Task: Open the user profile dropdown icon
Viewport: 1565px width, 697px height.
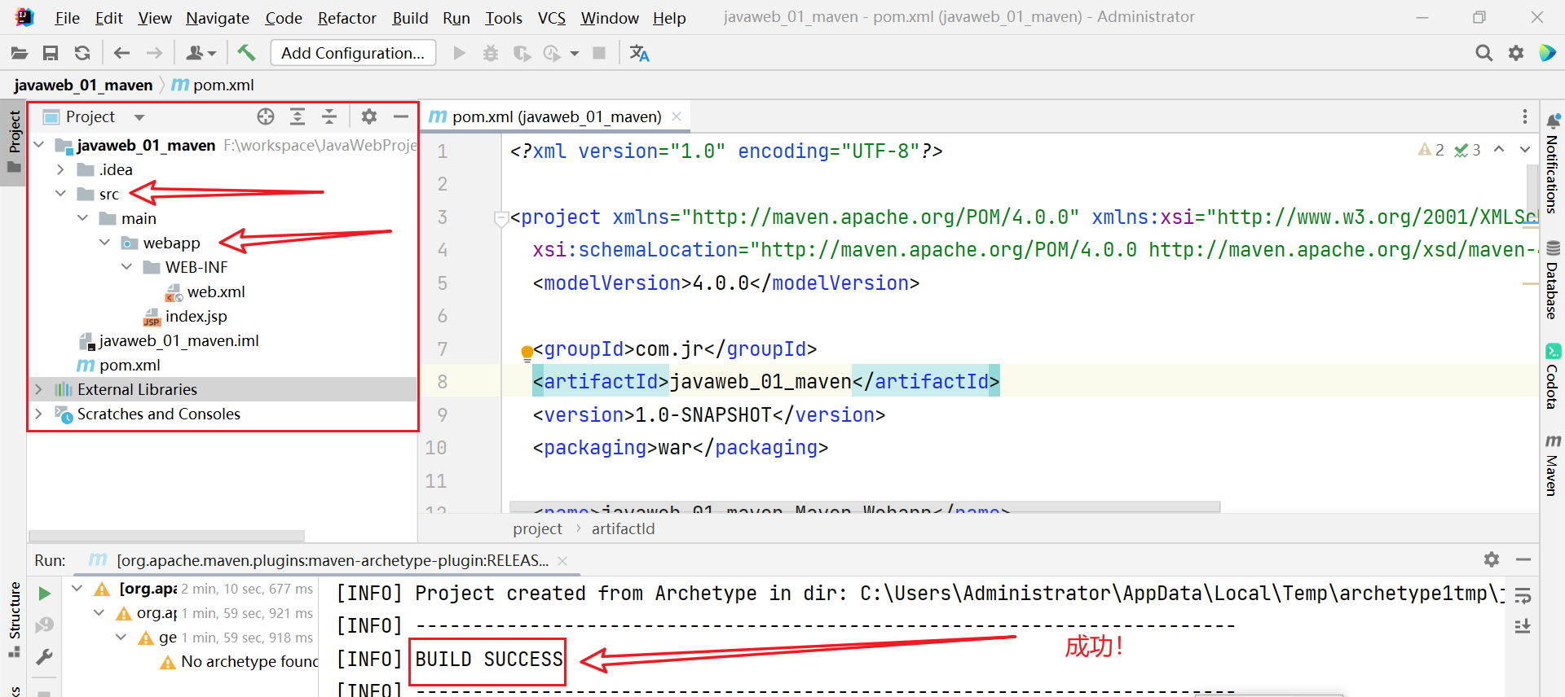Action: [201, 53]
